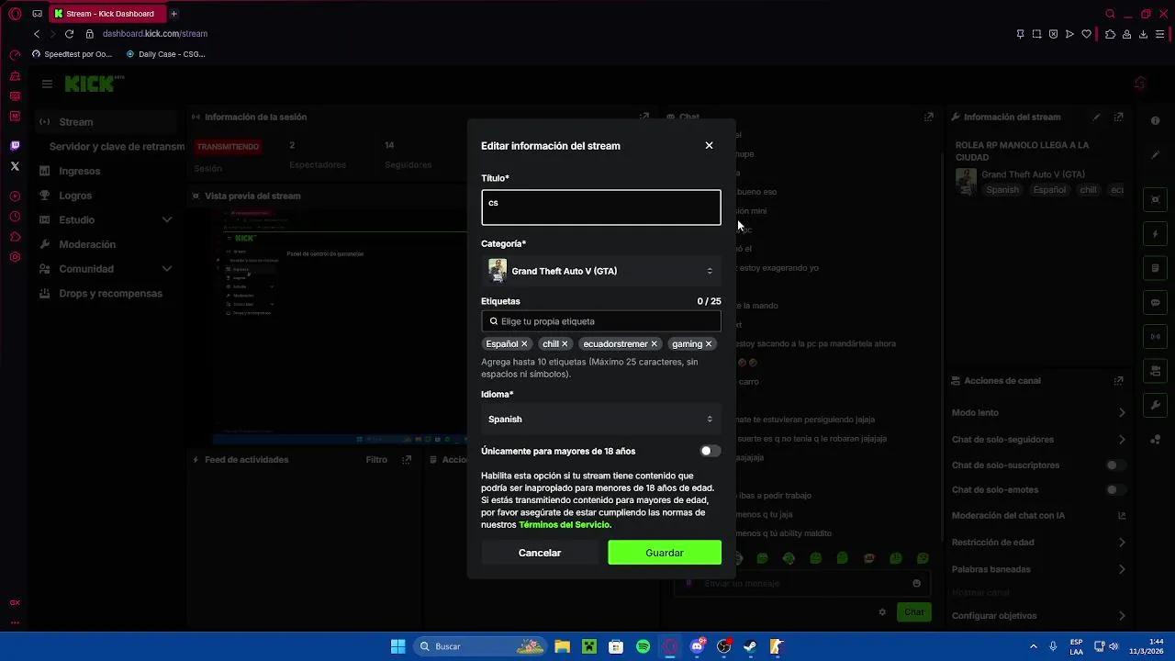Viewport: 1175px width, 661px height.
Task: Click the wrench icon in right toolbar
Action: tap(1156, 405)
